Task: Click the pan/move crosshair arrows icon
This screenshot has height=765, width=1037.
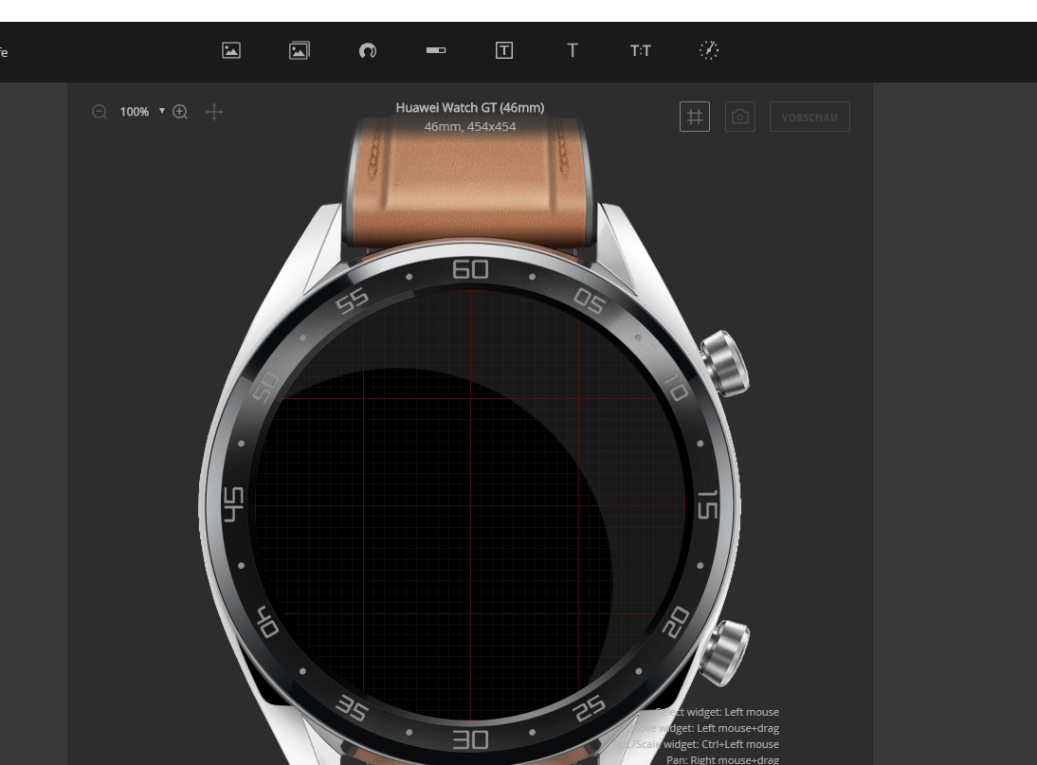Action: pyautogui.click(x=214, y=112)
